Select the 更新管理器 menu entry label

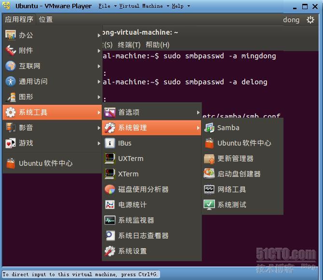(235, 159)
